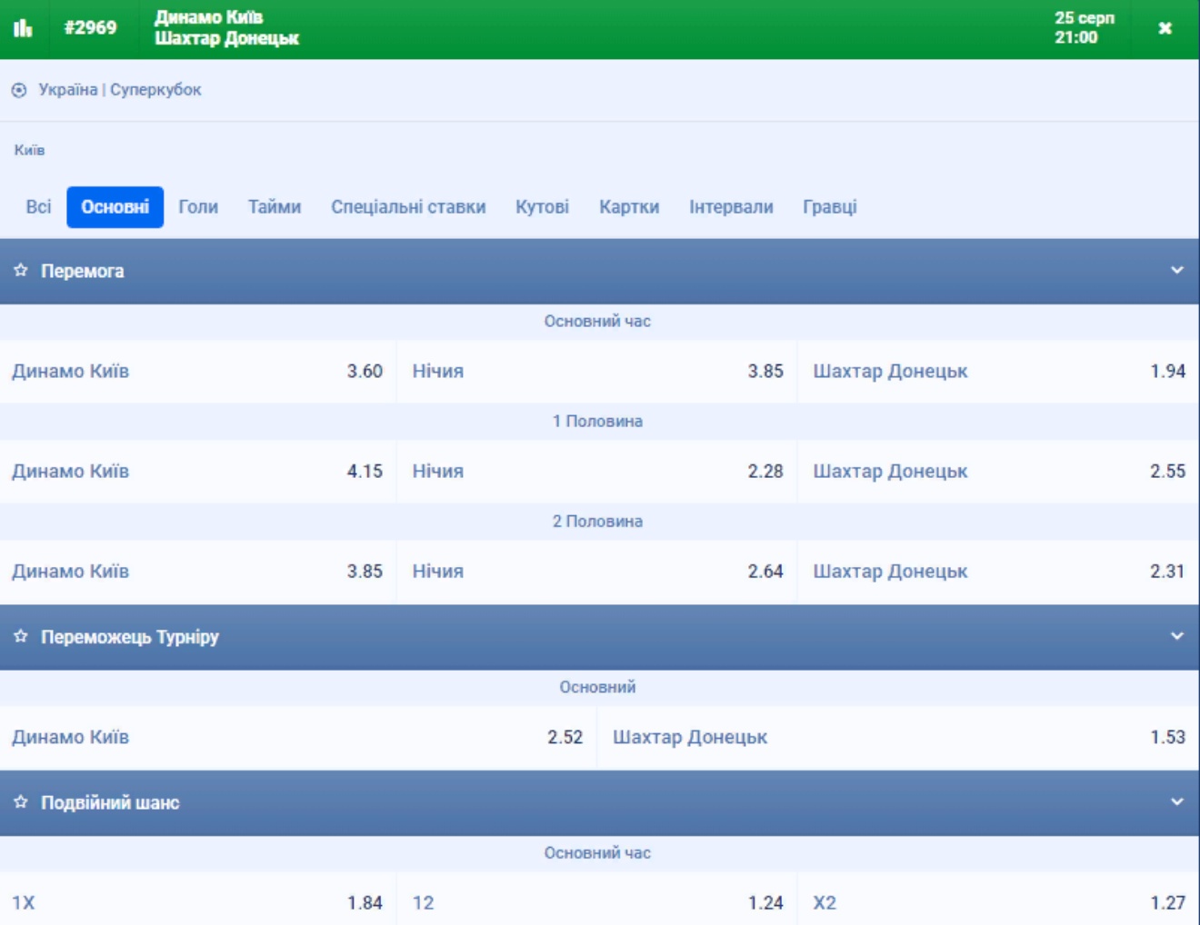The height and width of the screenshot is (925, 1200).
Task: Select Шахтар Донецьк first half at 2.55
Action: pos(999,472)
